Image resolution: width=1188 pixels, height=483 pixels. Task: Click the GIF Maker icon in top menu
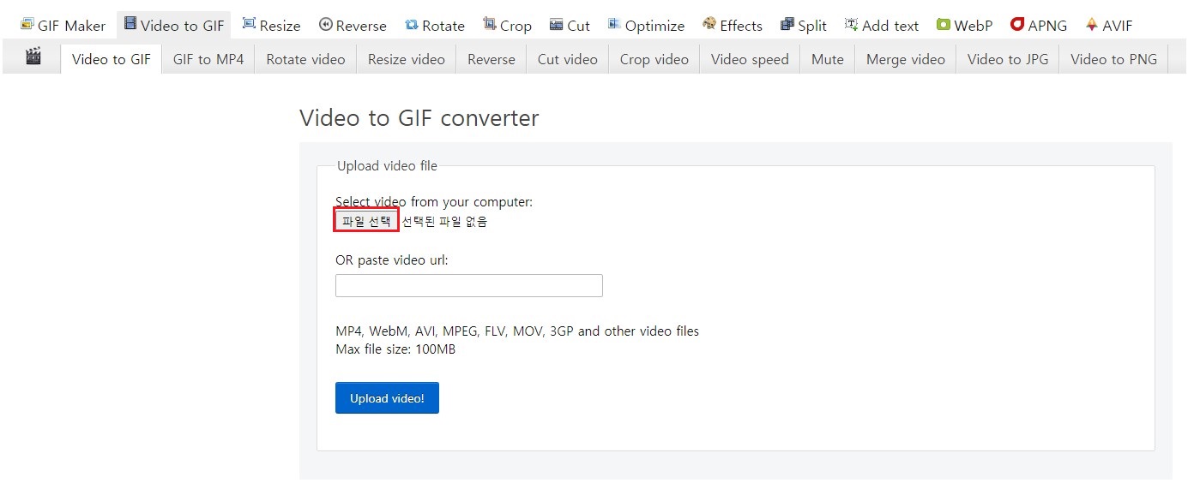point(27,24)
